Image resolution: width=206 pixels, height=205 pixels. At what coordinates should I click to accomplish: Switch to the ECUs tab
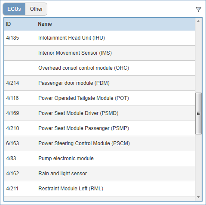click(x=14, y=9)
